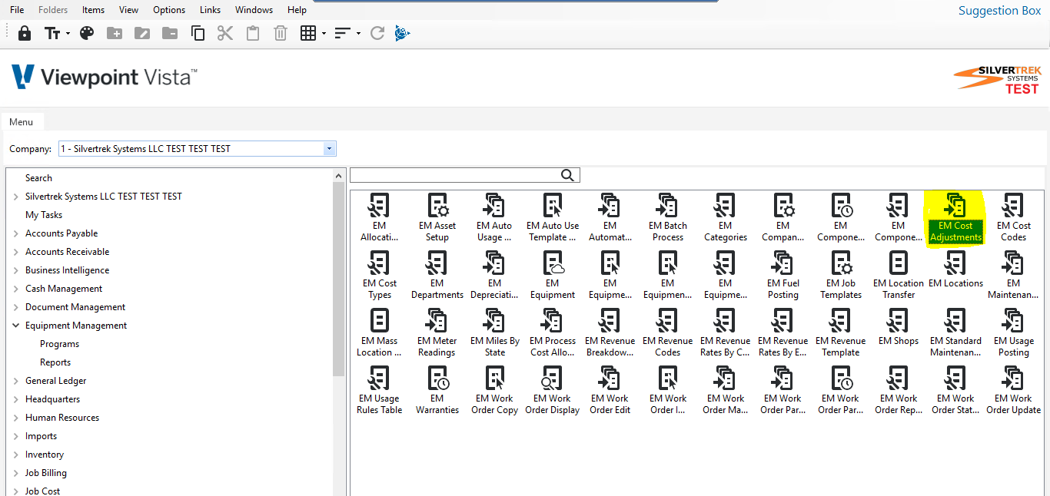Expand the General Ledger tree node
Screen dimensions: 1050x496
[15, 381]
